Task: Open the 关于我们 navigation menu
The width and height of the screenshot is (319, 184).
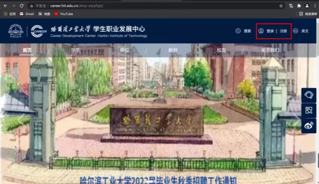Action: (x=270, y=50)
